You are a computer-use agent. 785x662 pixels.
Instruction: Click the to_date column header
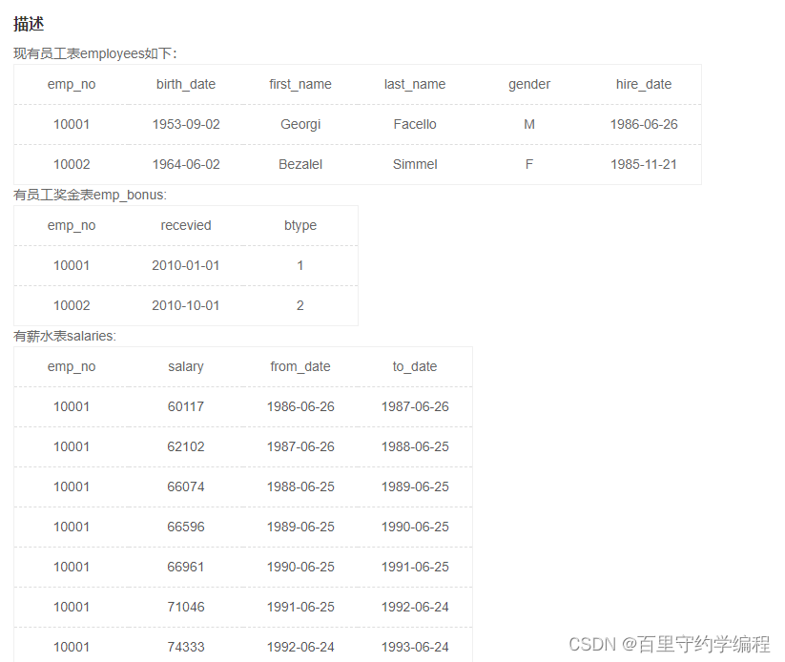pos(415,366)
